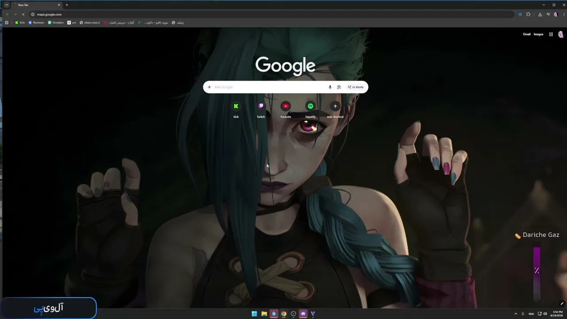Screen dimensions: 567x319
Task: Open the OBS Studio taskbar icon
Action: click(293, 314)
